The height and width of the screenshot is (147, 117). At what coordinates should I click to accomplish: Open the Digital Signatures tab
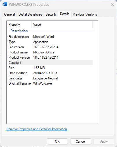pos(30,14)
